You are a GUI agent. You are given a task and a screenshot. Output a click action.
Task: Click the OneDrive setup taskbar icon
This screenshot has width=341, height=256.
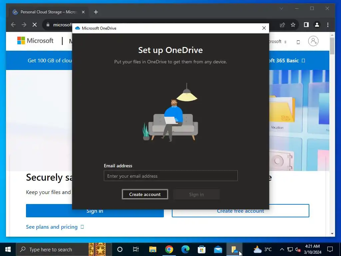tap(234, 249)
